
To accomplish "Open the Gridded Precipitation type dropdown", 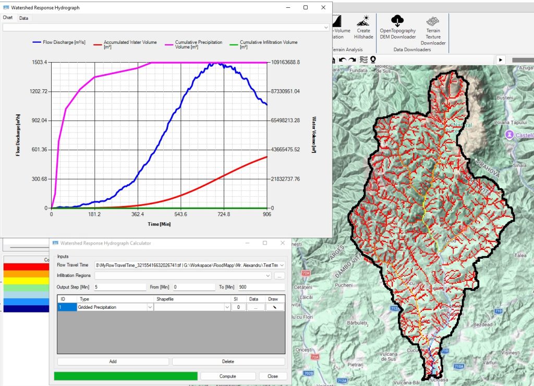I will click(150, 307).
